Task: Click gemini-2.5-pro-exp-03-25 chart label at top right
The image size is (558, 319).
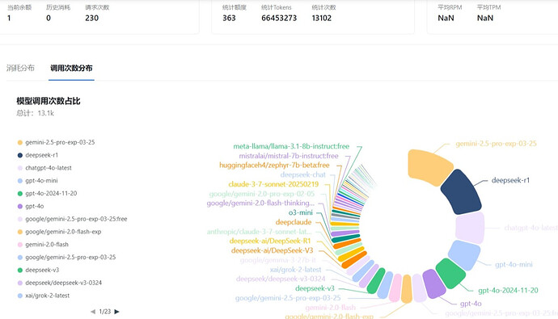Action: (x=496, y=144)
